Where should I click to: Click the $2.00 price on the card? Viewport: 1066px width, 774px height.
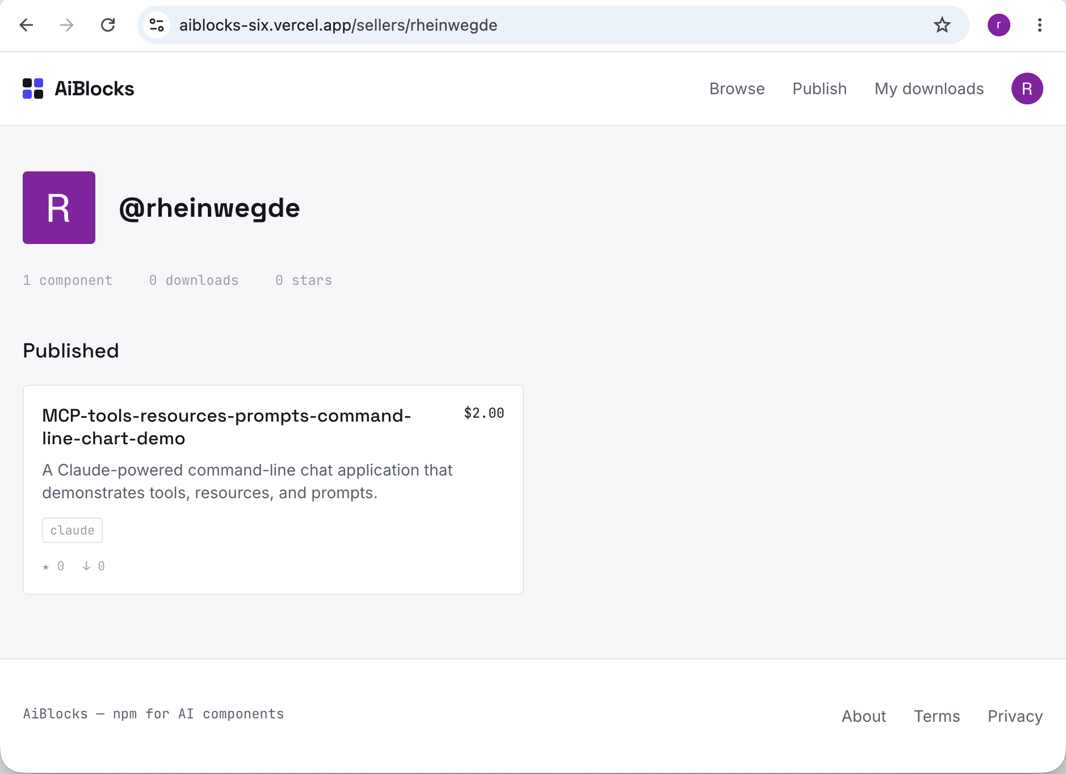tap(484, 413)
